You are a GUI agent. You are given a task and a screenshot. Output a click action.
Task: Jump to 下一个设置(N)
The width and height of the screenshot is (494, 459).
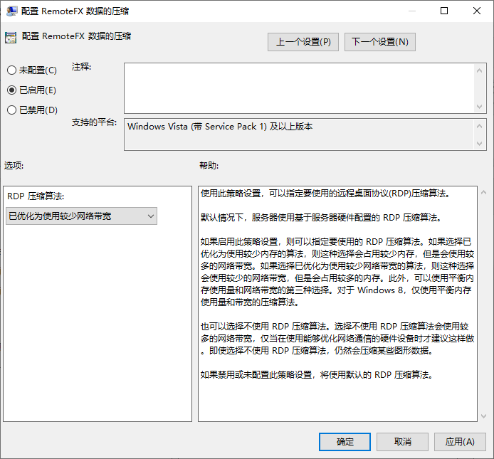point(379,42)
